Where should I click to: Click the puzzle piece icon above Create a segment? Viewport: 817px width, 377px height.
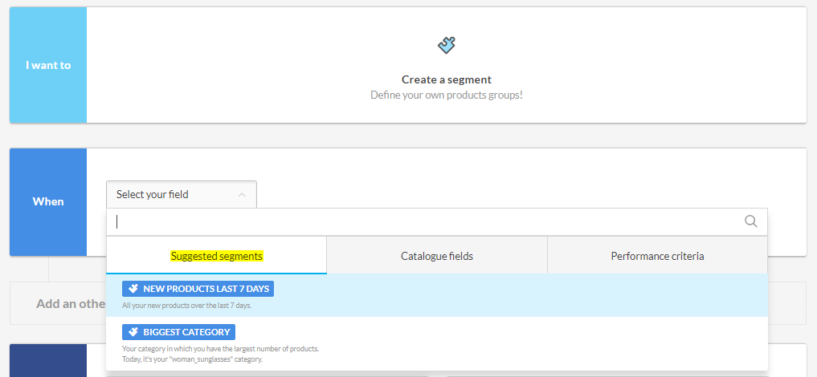point(447,46)
